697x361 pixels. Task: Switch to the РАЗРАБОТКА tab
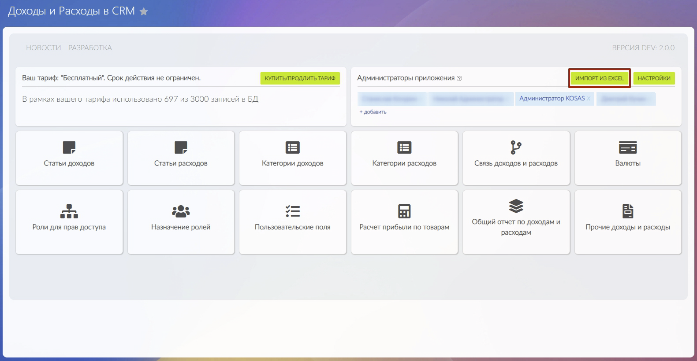pyautogui.click(x=90, y=48)
